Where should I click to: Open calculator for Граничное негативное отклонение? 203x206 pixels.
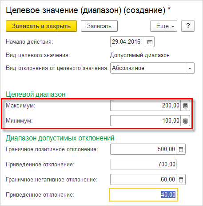pyautogui.click(x=181, y=180)
